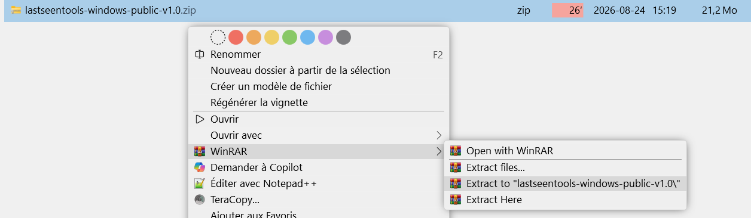Click the icon beside Extract files...
This screenshot has width=751, height=218.
click(456, 167)
